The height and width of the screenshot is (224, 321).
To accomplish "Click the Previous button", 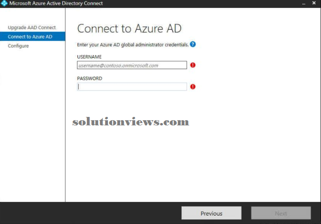I will click(x=211, y=213).
